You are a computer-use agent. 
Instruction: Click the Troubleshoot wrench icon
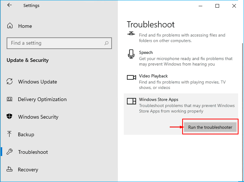click(x=10, y=152)
